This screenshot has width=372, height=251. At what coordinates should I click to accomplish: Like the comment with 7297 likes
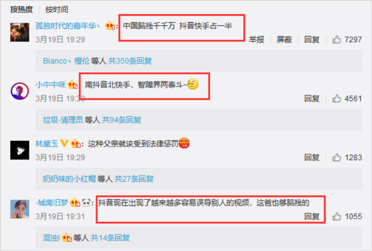pos(336,39)
